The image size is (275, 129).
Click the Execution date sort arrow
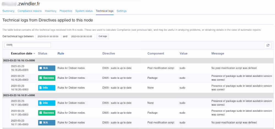click(x=34, y=54)
